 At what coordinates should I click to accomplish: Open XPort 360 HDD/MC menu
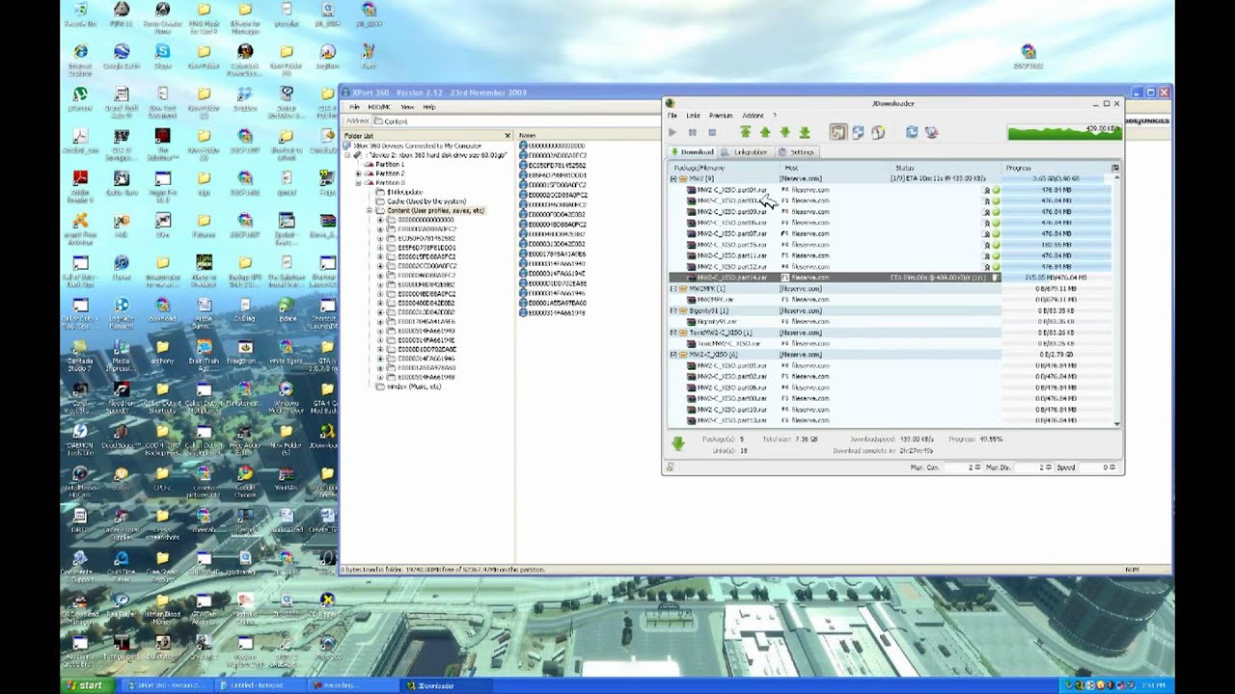point(378,107)
